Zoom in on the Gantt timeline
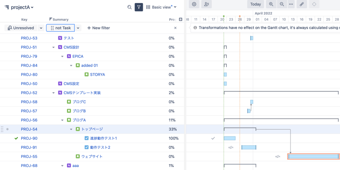 coord(271,4)
